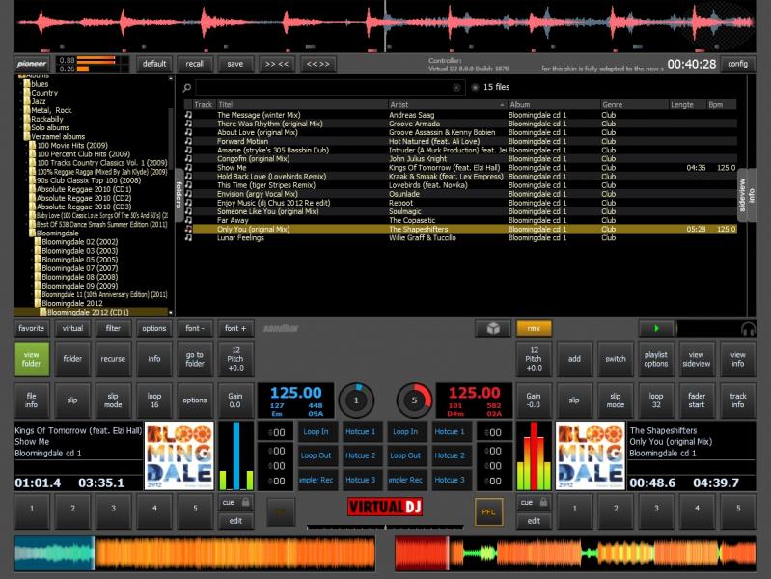
Task: Click right deck waveform overview
Action: 575,553
